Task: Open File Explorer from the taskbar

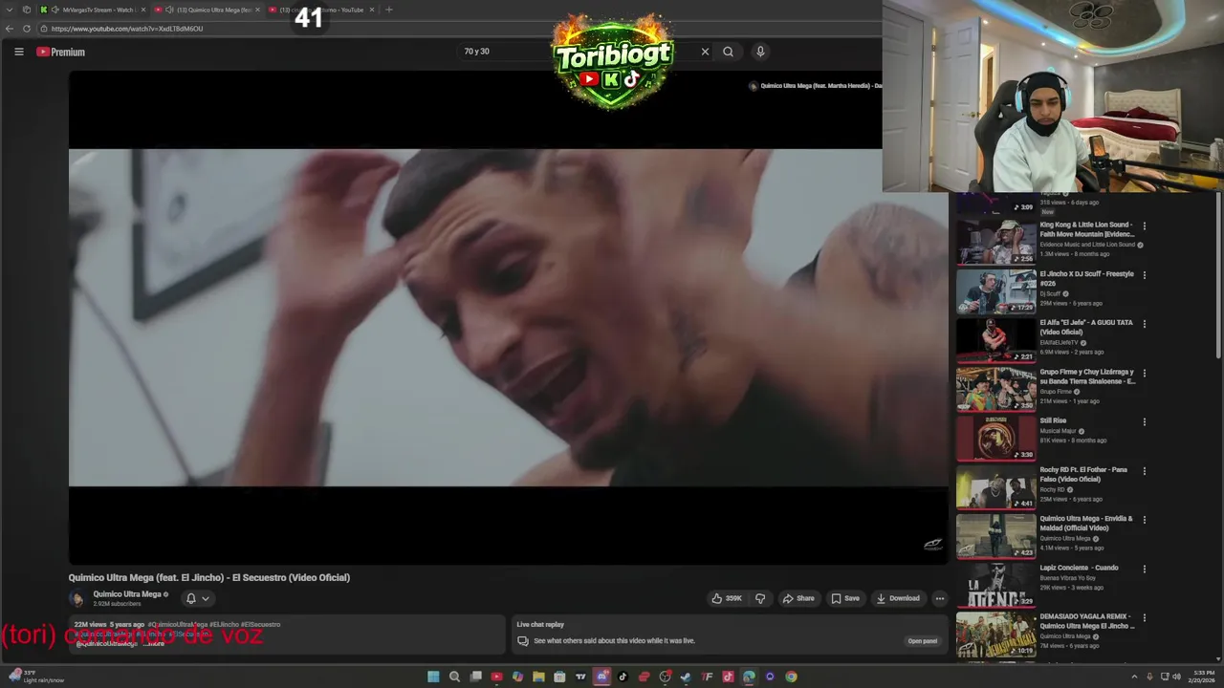Action: pyautogui.click(x=538, y=677)
